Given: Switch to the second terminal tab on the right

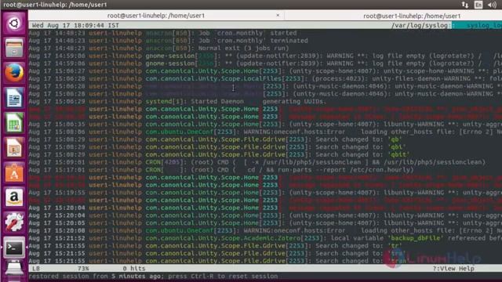Looking at the screenshot, I should (x=412, y=16).
